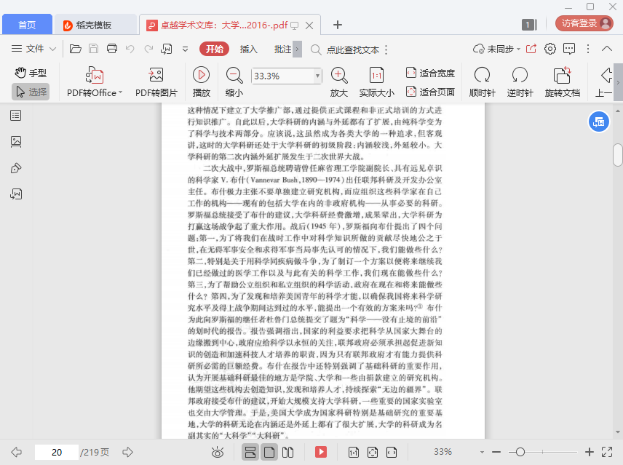Open more options vertical dots
The image size is (623, 465).
(x=588, y=49)
